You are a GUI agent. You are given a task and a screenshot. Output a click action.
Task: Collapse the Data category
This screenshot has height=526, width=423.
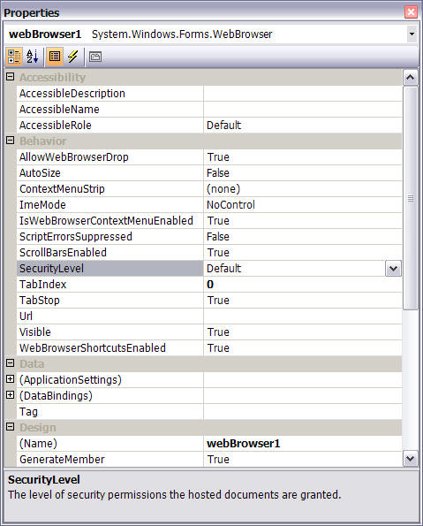[10, 363]
